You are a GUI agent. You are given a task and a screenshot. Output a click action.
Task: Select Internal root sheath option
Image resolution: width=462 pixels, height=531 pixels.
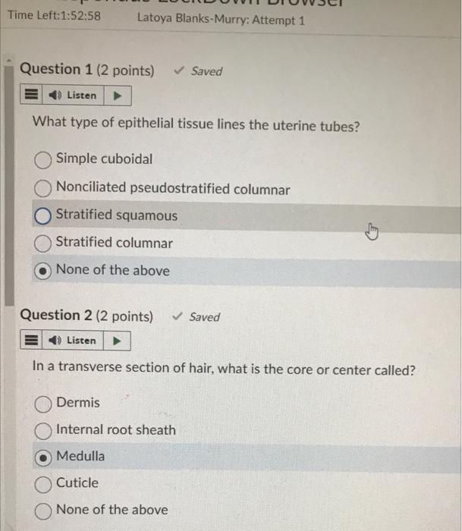point(43,430)
